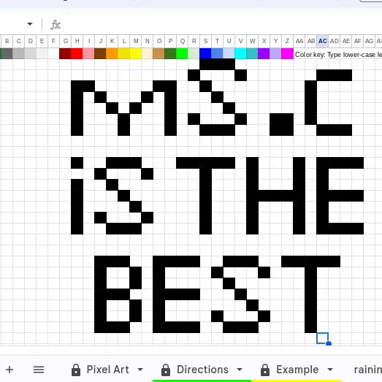Select column W header
382x382 pixels.
pyautogui.click(x=253, y=41)
